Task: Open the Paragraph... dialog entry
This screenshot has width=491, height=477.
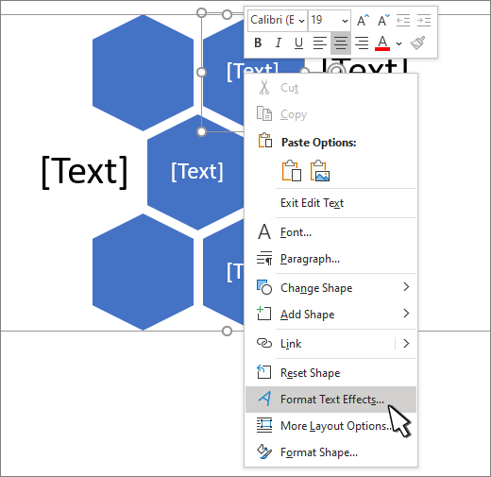Action: point(330,259)
